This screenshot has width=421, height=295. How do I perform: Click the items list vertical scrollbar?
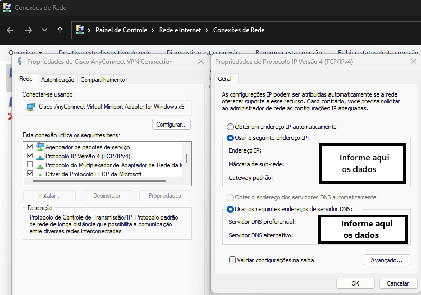click(x=187, y=158)
